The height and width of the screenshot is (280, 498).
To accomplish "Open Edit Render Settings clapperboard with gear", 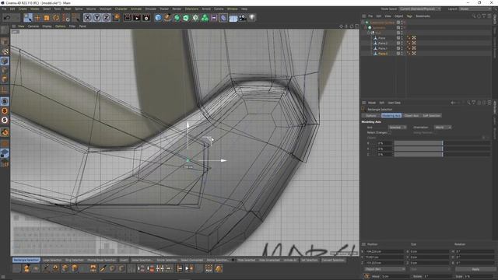I will coord(146,18).
